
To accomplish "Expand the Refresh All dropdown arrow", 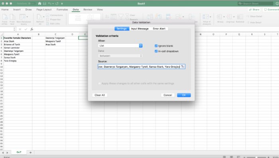I will coord(44,17).
